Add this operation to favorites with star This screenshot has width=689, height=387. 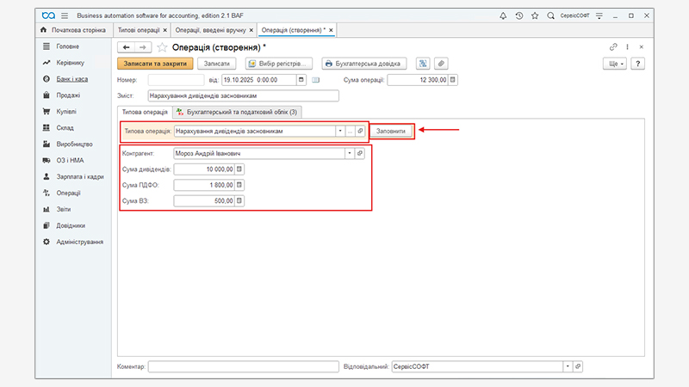tap(162, 47)
